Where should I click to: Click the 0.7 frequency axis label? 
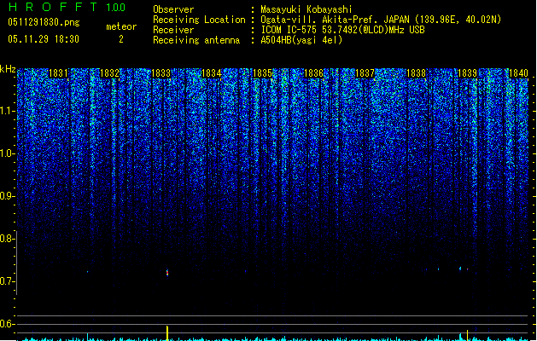[7, 281]
